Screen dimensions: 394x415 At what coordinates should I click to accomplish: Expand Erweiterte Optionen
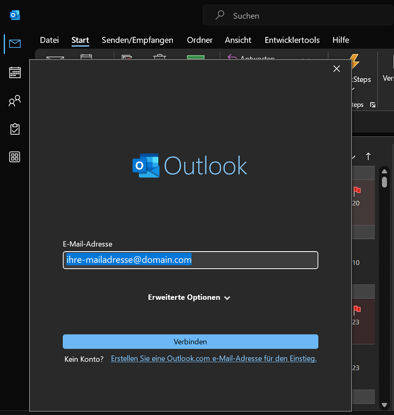click(189, 297)
